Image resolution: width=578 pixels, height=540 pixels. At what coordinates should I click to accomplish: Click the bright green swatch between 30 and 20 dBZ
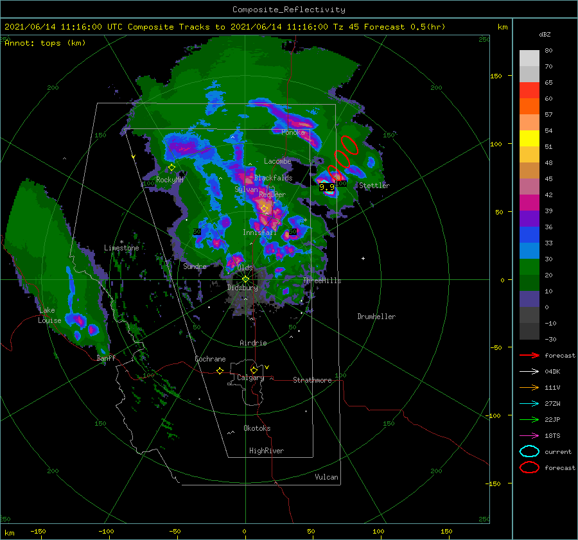tap(529, 267)
